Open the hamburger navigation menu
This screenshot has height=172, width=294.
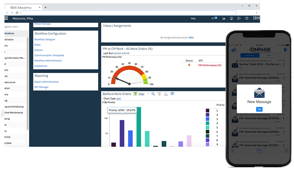(x=6, y=18)
